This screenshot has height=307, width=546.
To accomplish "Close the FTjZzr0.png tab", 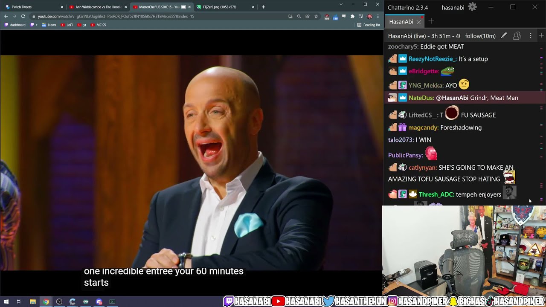I will click(253, 7).
